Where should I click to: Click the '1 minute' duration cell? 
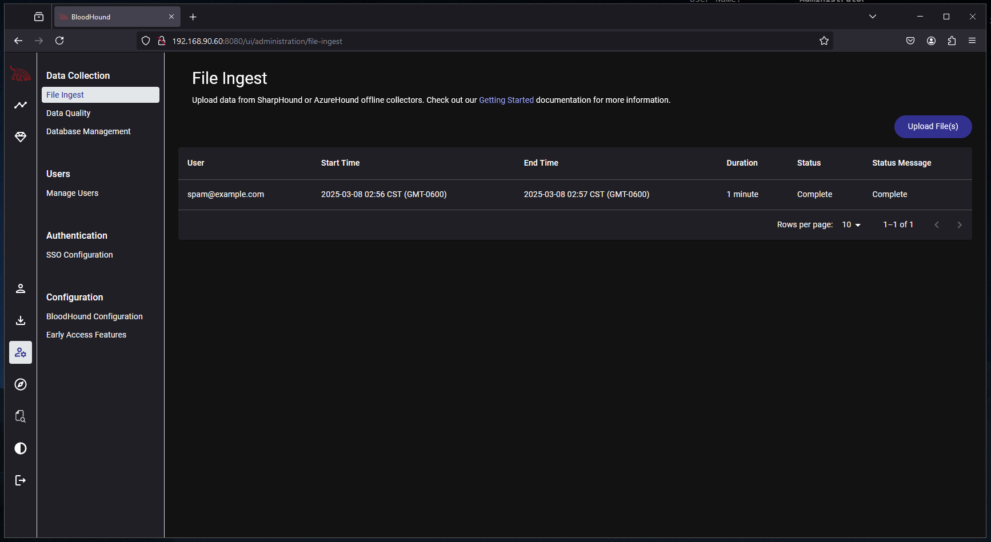(x=742, y=194)
